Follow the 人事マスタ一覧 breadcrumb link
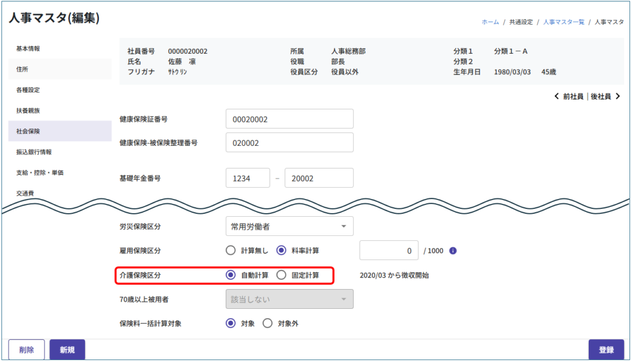This screenshot has width=632, height=362. [563, 22]
